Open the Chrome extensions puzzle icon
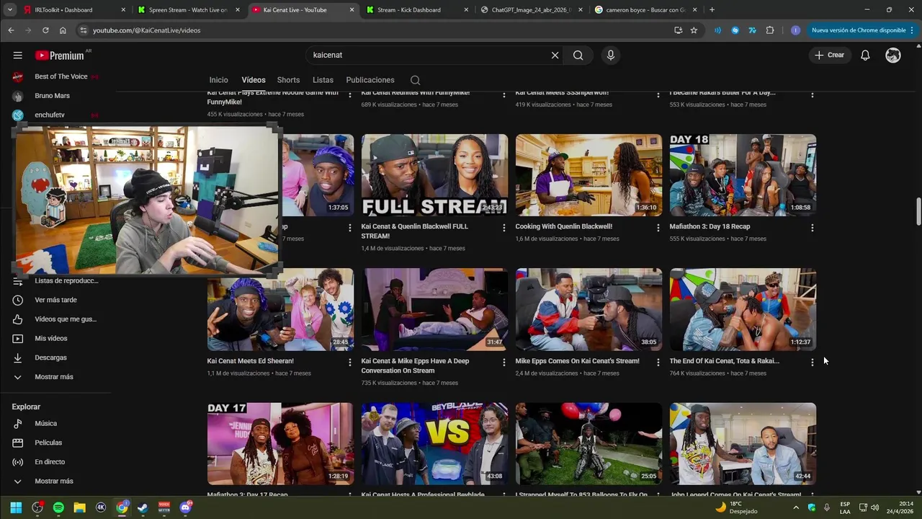Image resolution: width=922 pixels, height=519 pixels. point(770,30)
